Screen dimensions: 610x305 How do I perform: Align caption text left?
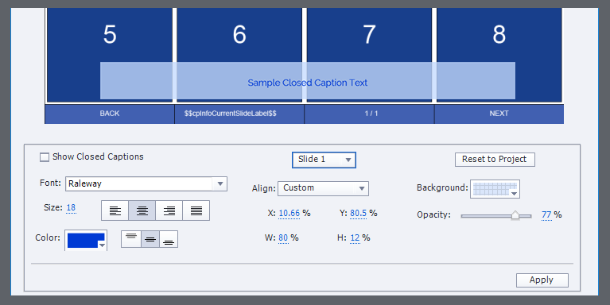pos(115,210)
